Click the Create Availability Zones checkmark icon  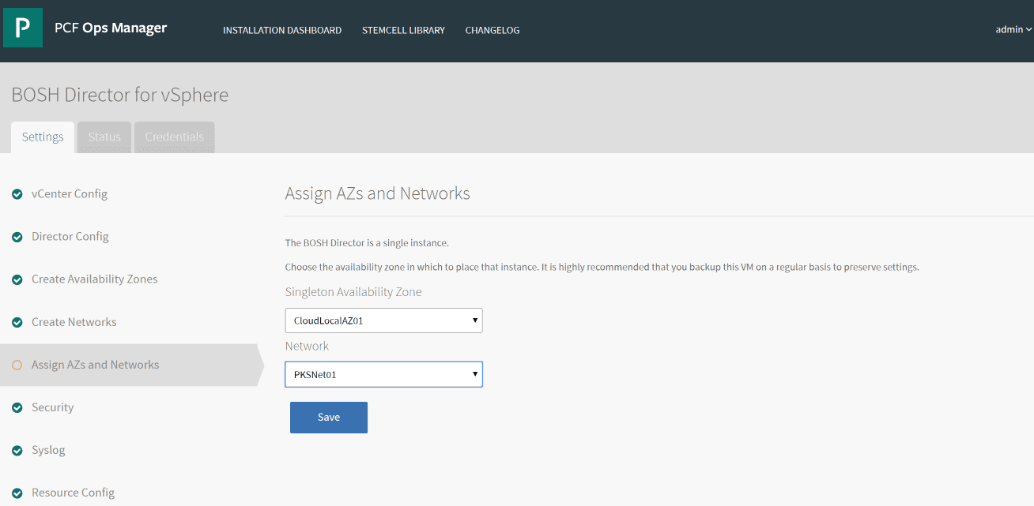17,279
